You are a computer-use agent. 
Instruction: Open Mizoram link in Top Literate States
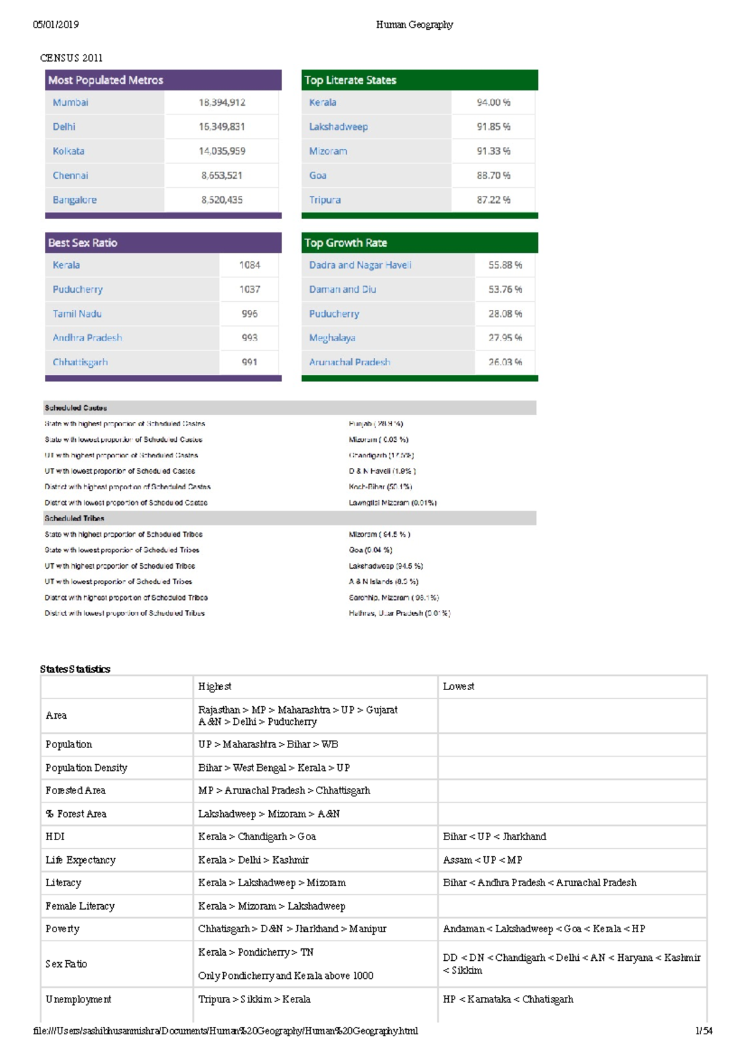tap(328, 151)
